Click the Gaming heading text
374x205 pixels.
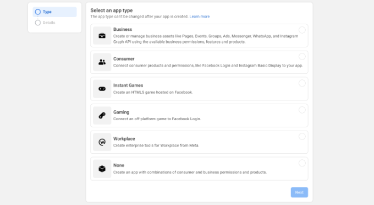coord(121,112)
